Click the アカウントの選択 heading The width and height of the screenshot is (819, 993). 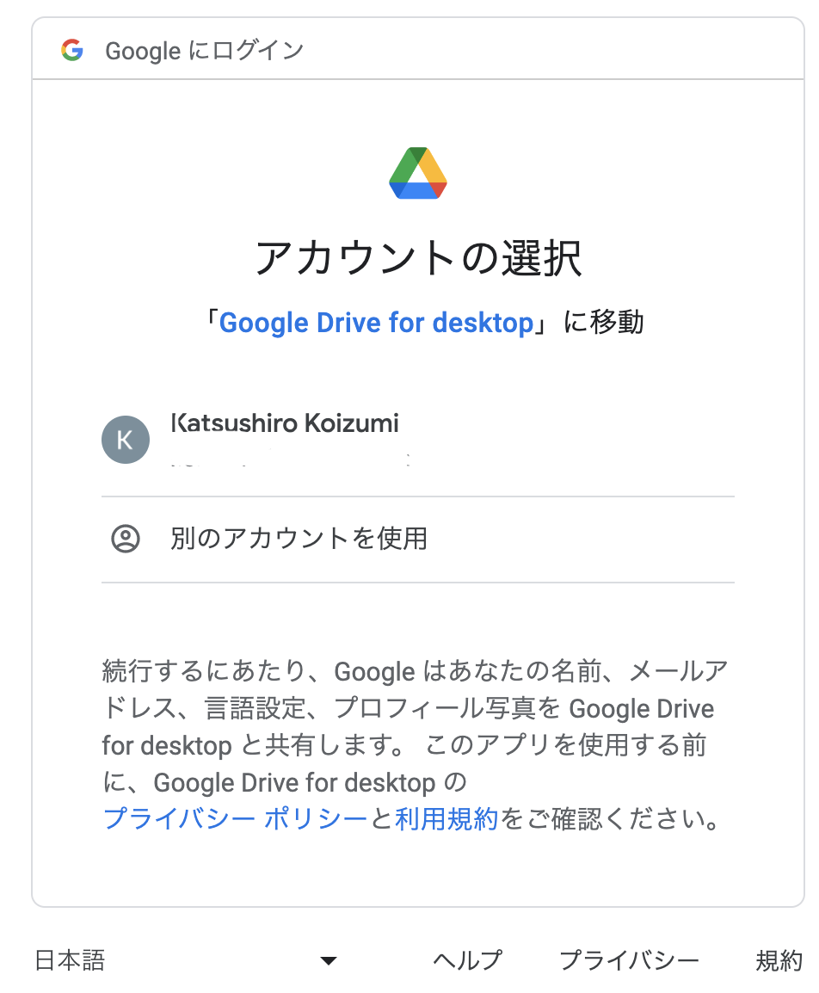(x=418, y=258)
